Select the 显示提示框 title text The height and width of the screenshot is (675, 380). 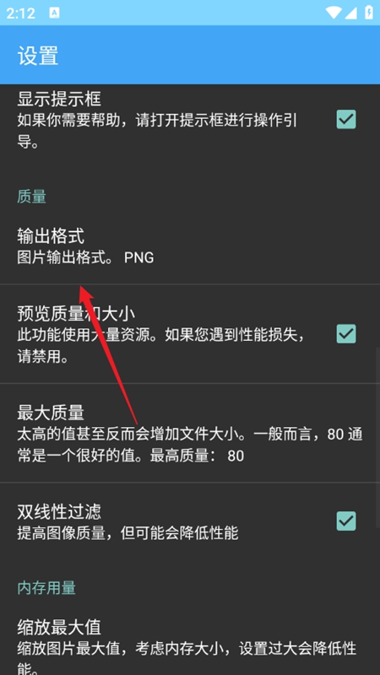click(x=59, y=99)
